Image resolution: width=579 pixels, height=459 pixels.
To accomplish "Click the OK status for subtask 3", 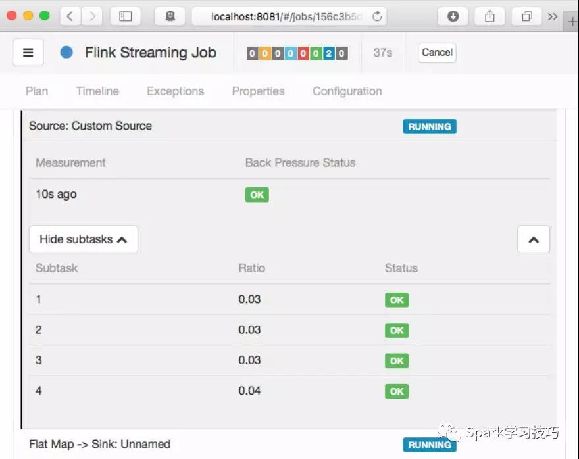I will (x=397, y=361).
